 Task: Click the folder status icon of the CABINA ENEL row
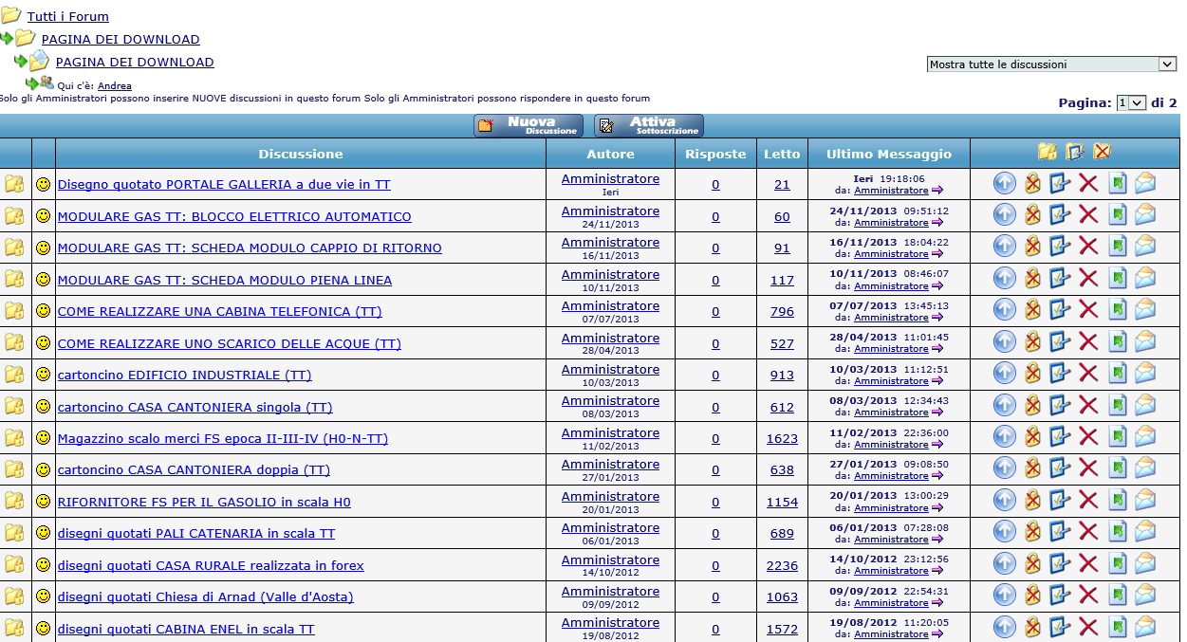click(14, 628)
